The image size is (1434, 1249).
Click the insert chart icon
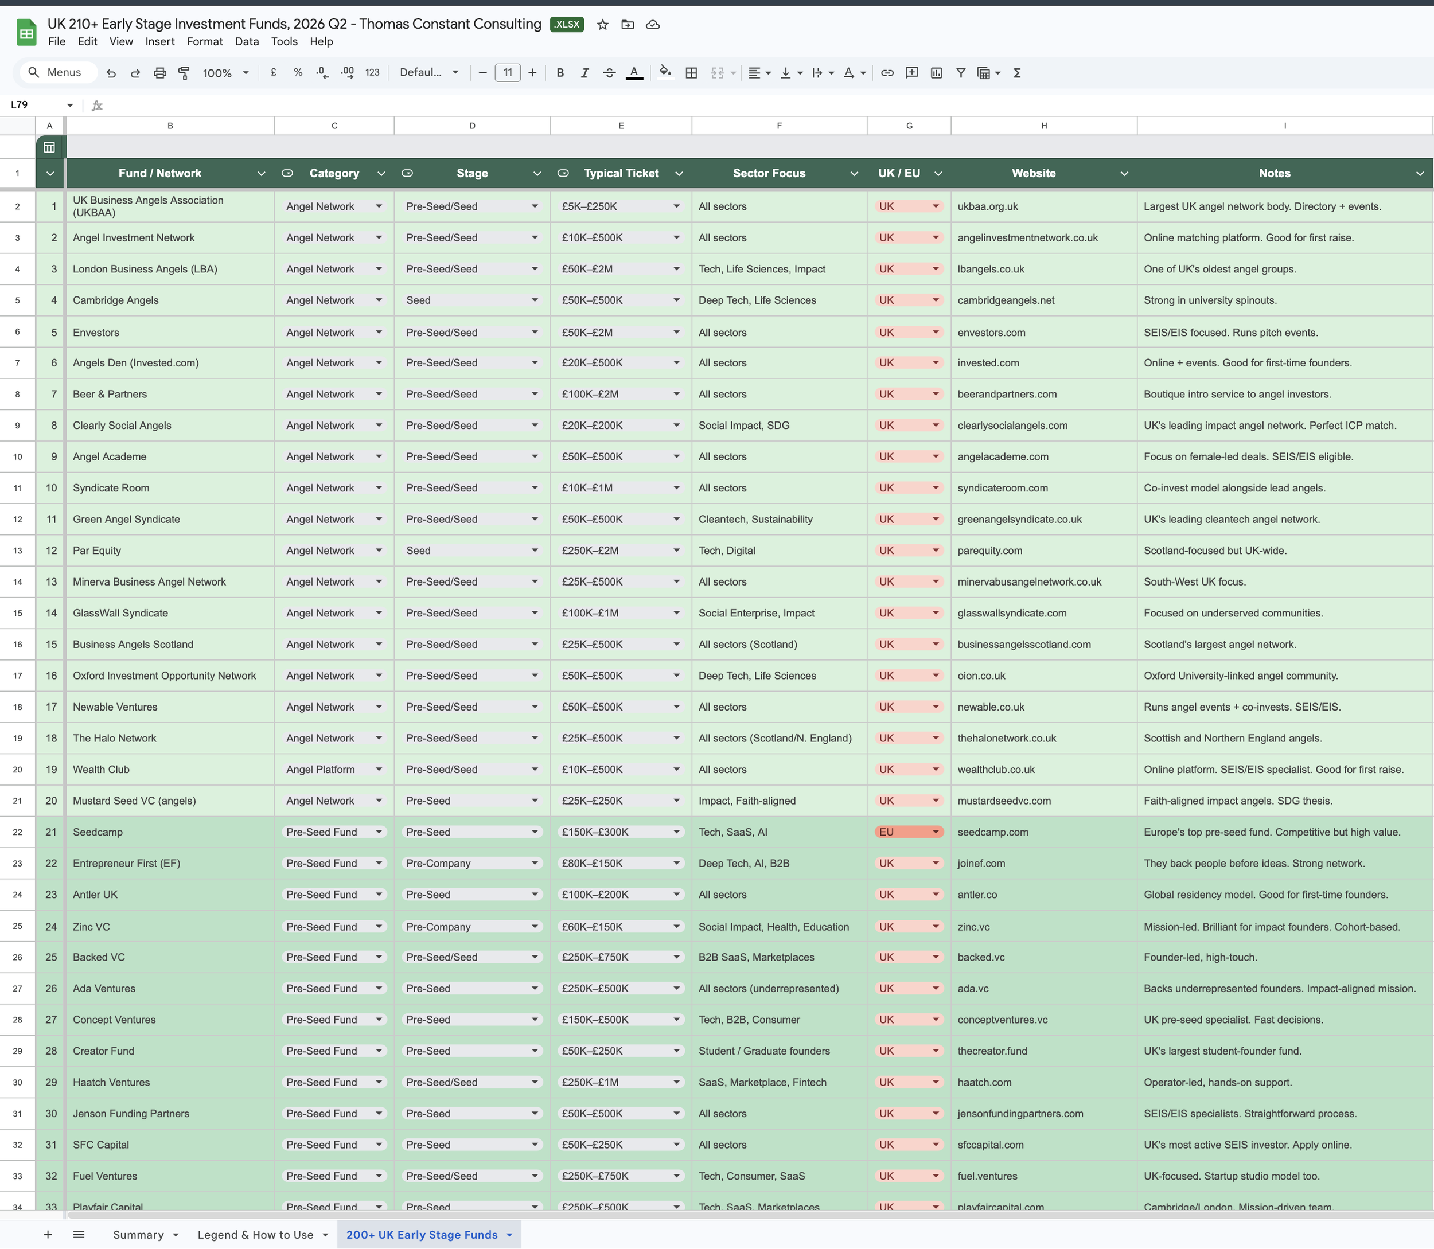coord(936,72)
